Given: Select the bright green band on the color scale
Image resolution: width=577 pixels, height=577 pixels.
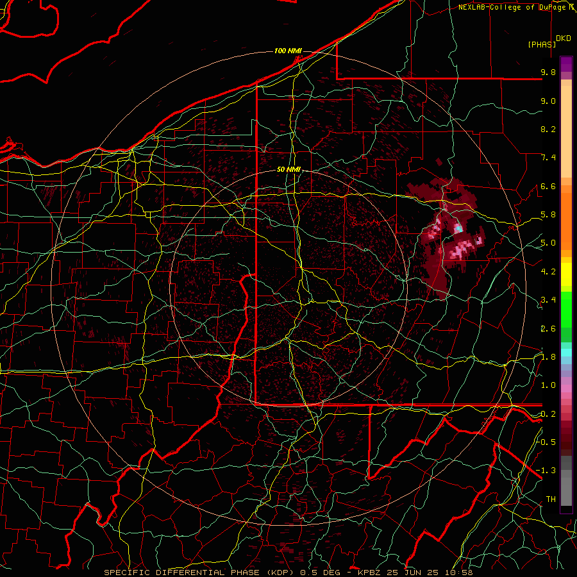Looking at the screenshot, I should pyautogui.click(x=566, y=309).
